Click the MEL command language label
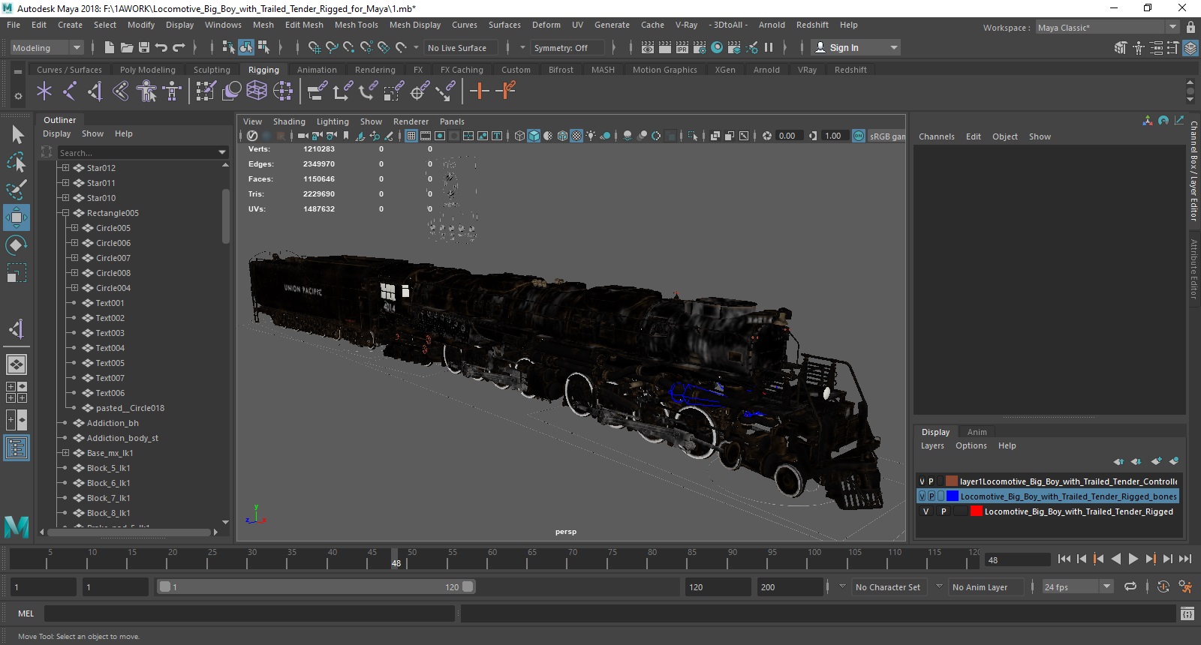This screenshot has width=1201, height=645. click(x=26, y=613)
